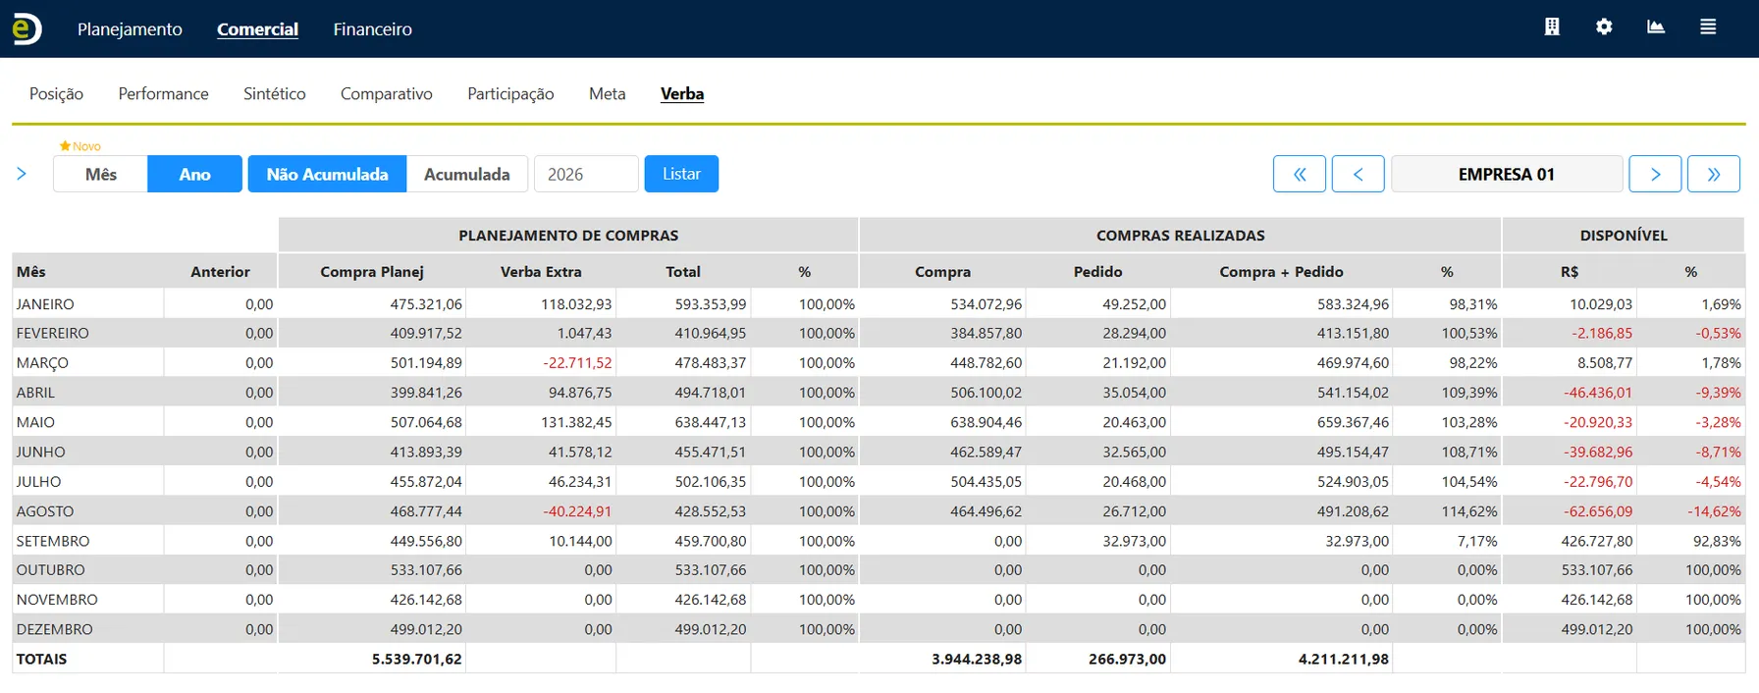Select the Ano period toggle
Image resolution: width=1759 pixels, height=693 pixels.
click(x=194, y=174)
